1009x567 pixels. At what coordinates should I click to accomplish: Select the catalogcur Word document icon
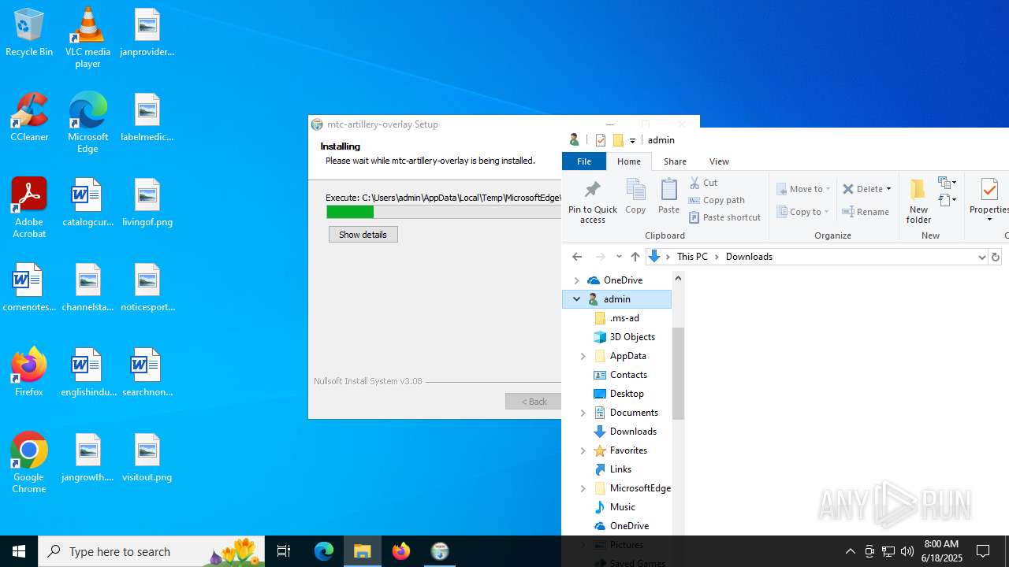click(x=87, y=203)
